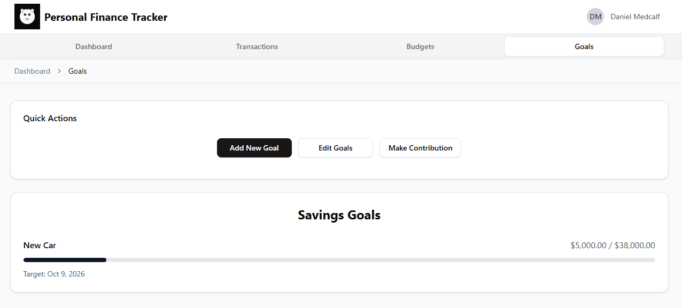Viewport: 682px width, 308px height.
Task: Click the breadcrumb chevron separator
Action: (x=59, y=71)
